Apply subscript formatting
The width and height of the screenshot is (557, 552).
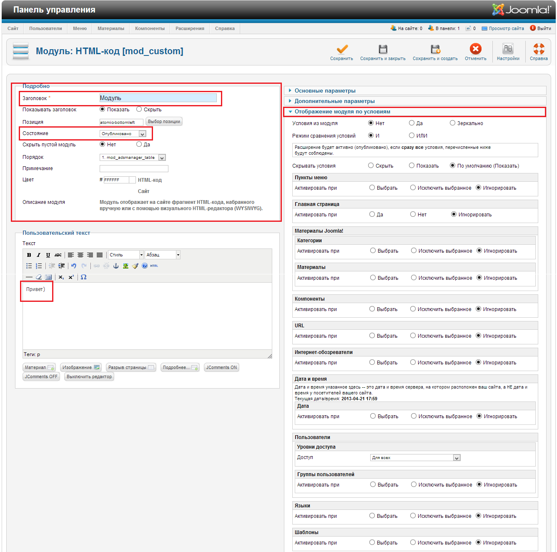click(x=61, y=277)
